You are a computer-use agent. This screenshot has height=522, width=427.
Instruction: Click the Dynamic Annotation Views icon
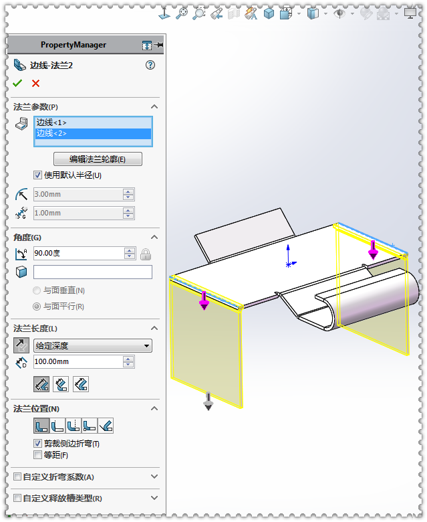coord(251,13)
